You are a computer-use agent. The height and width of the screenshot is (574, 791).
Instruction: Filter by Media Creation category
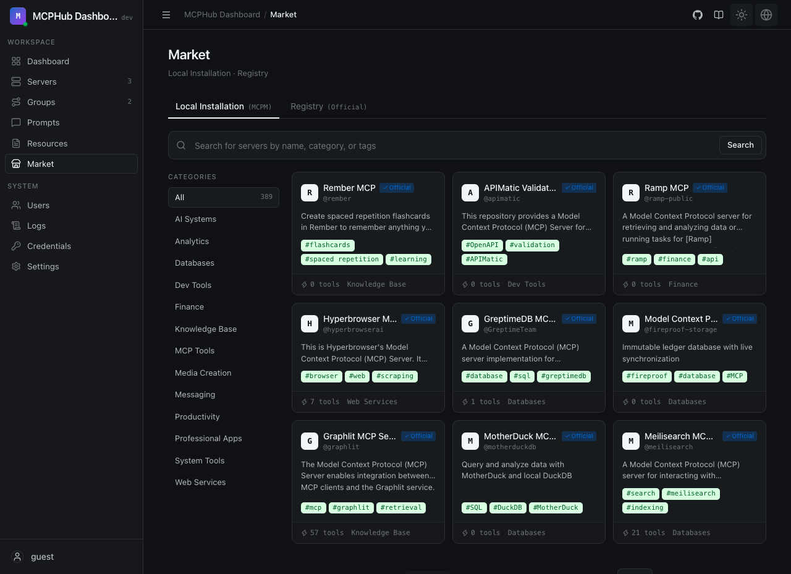[224, 373]
